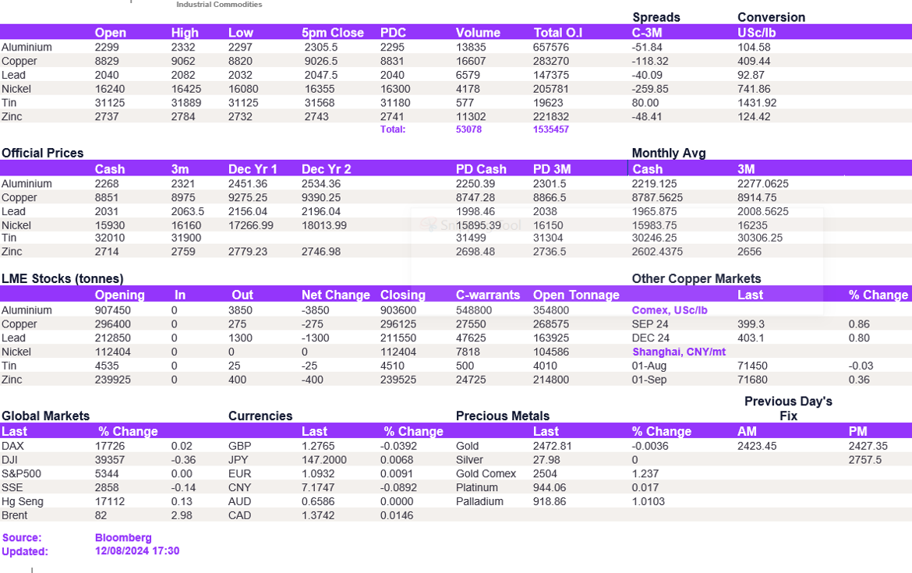Select the Zinc Open Tonnage 214800

coord(551,380)
